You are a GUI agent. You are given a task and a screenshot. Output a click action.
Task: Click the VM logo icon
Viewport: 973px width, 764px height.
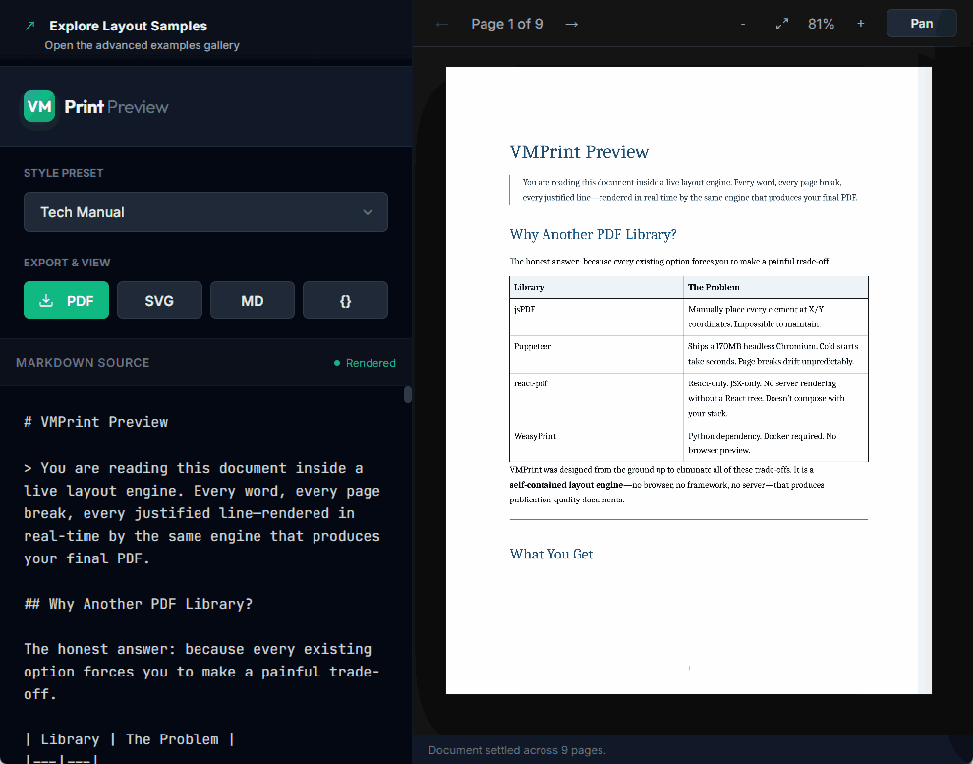pos(40,107)
